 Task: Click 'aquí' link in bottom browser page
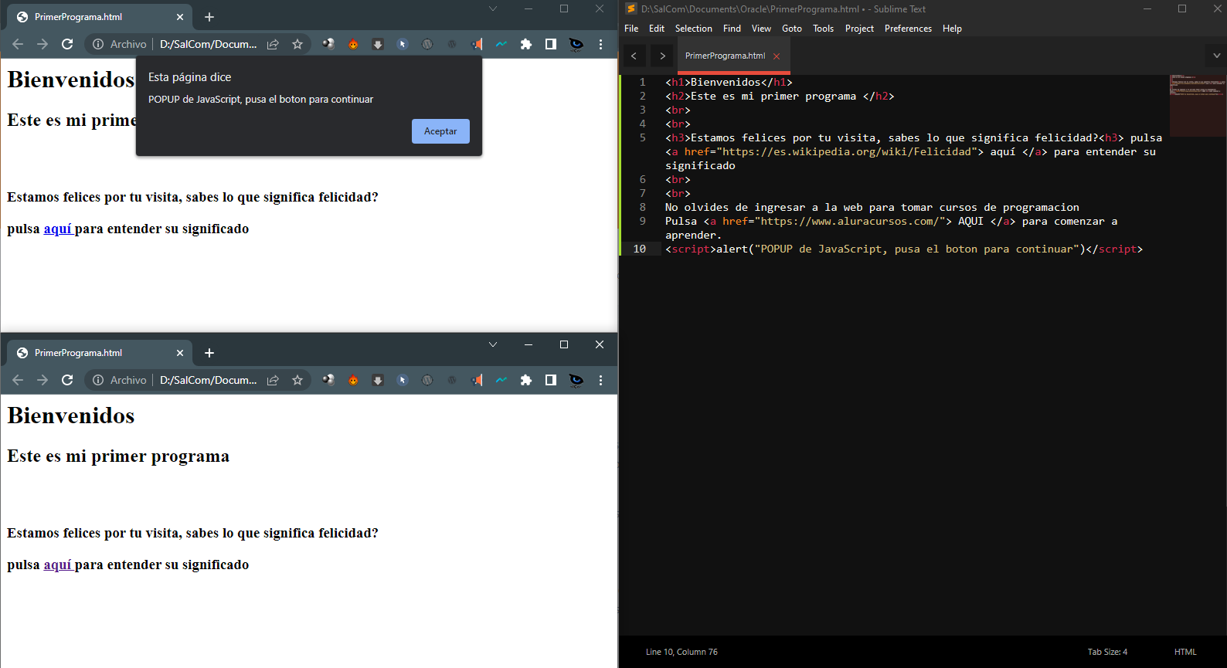[x=57, y=565]
